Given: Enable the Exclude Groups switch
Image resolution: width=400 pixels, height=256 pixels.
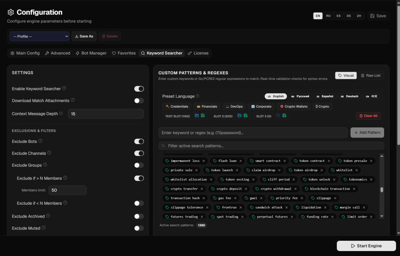Looking at the screenshot, I should [139, 165].
